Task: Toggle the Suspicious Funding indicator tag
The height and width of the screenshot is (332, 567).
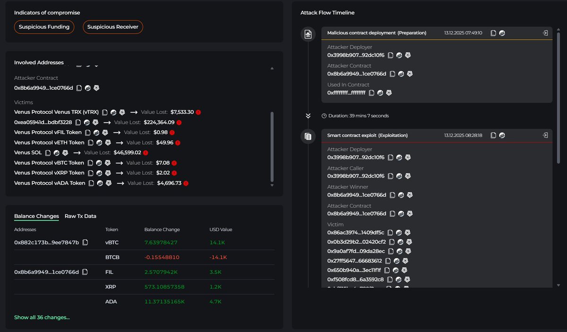Action: click(44, 27)
